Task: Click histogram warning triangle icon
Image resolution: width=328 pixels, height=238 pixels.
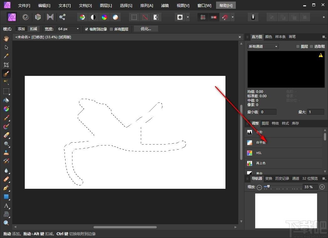Action: [x=321, y=55]
